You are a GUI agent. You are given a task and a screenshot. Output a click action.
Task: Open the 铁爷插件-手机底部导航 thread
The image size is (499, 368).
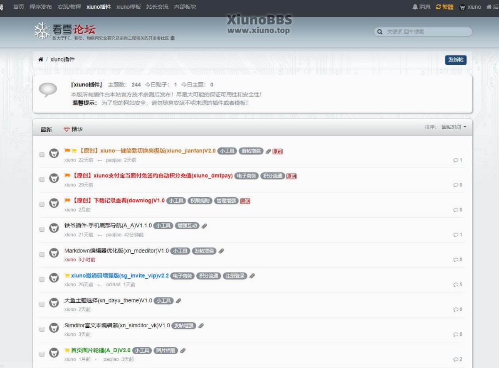coord(108,226)
